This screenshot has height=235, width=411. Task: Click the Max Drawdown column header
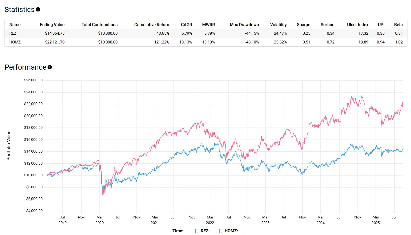[x=244, y=25]
